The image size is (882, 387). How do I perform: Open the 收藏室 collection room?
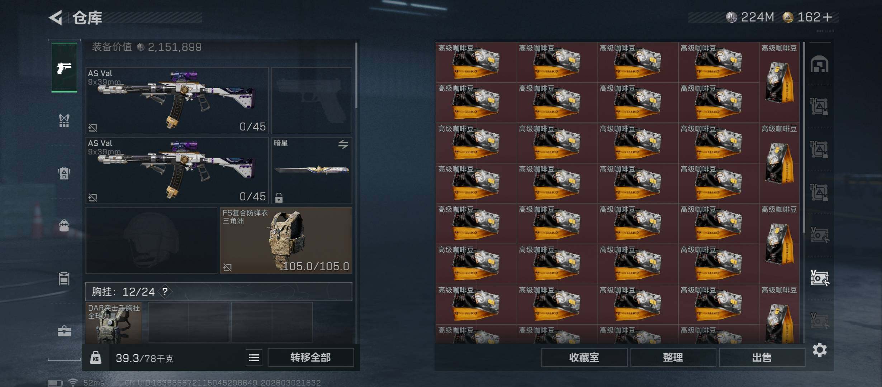pyautogui.click(x=584, y=357)
